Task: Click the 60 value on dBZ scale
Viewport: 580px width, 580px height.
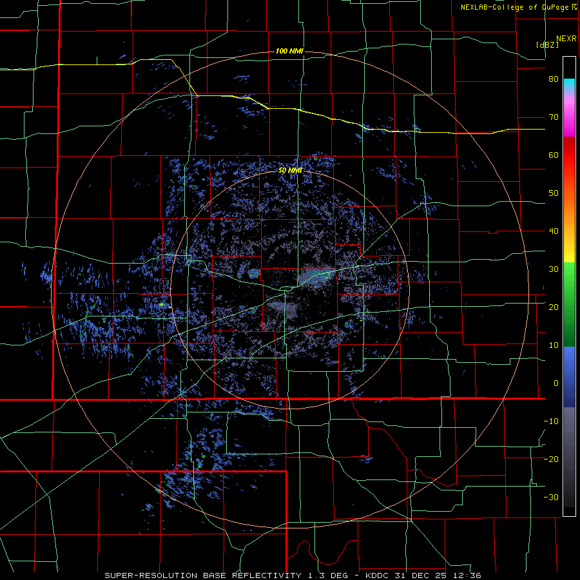Action: pos(554,155)
